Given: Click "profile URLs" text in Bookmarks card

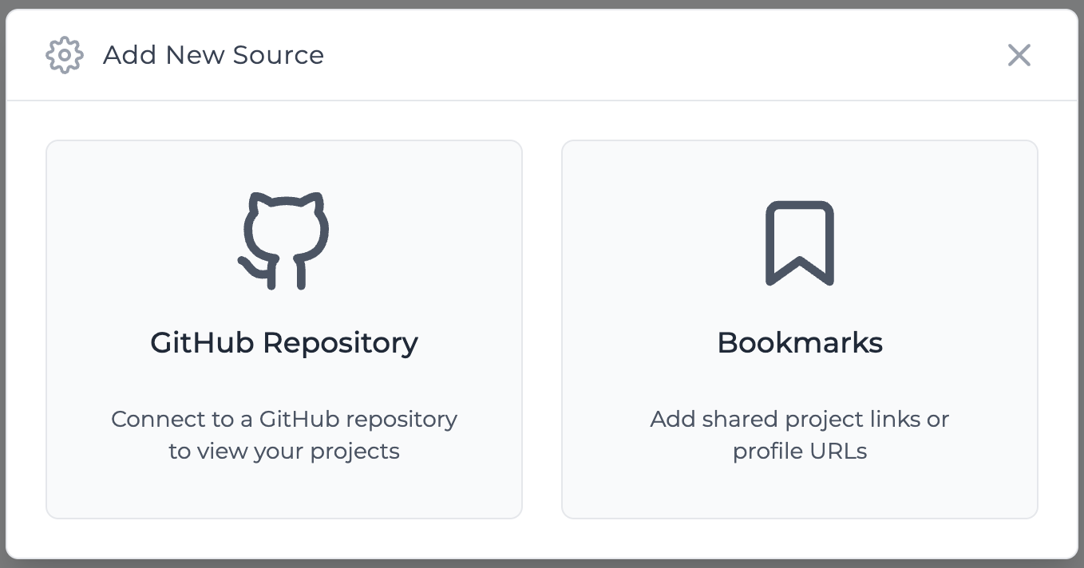Looking at the screenshot, I should 800,451.
